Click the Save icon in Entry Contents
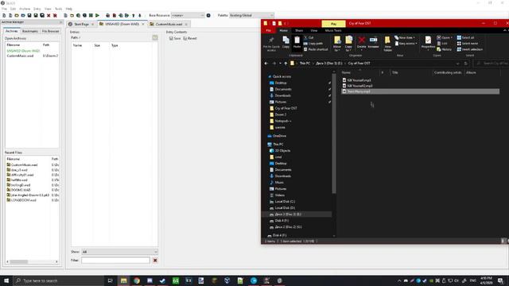The width and height of the screenshot is (509, 286). click(x=175, y=38)
